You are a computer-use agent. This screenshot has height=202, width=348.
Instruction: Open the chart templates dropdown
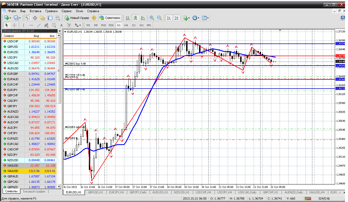point(205,18)
